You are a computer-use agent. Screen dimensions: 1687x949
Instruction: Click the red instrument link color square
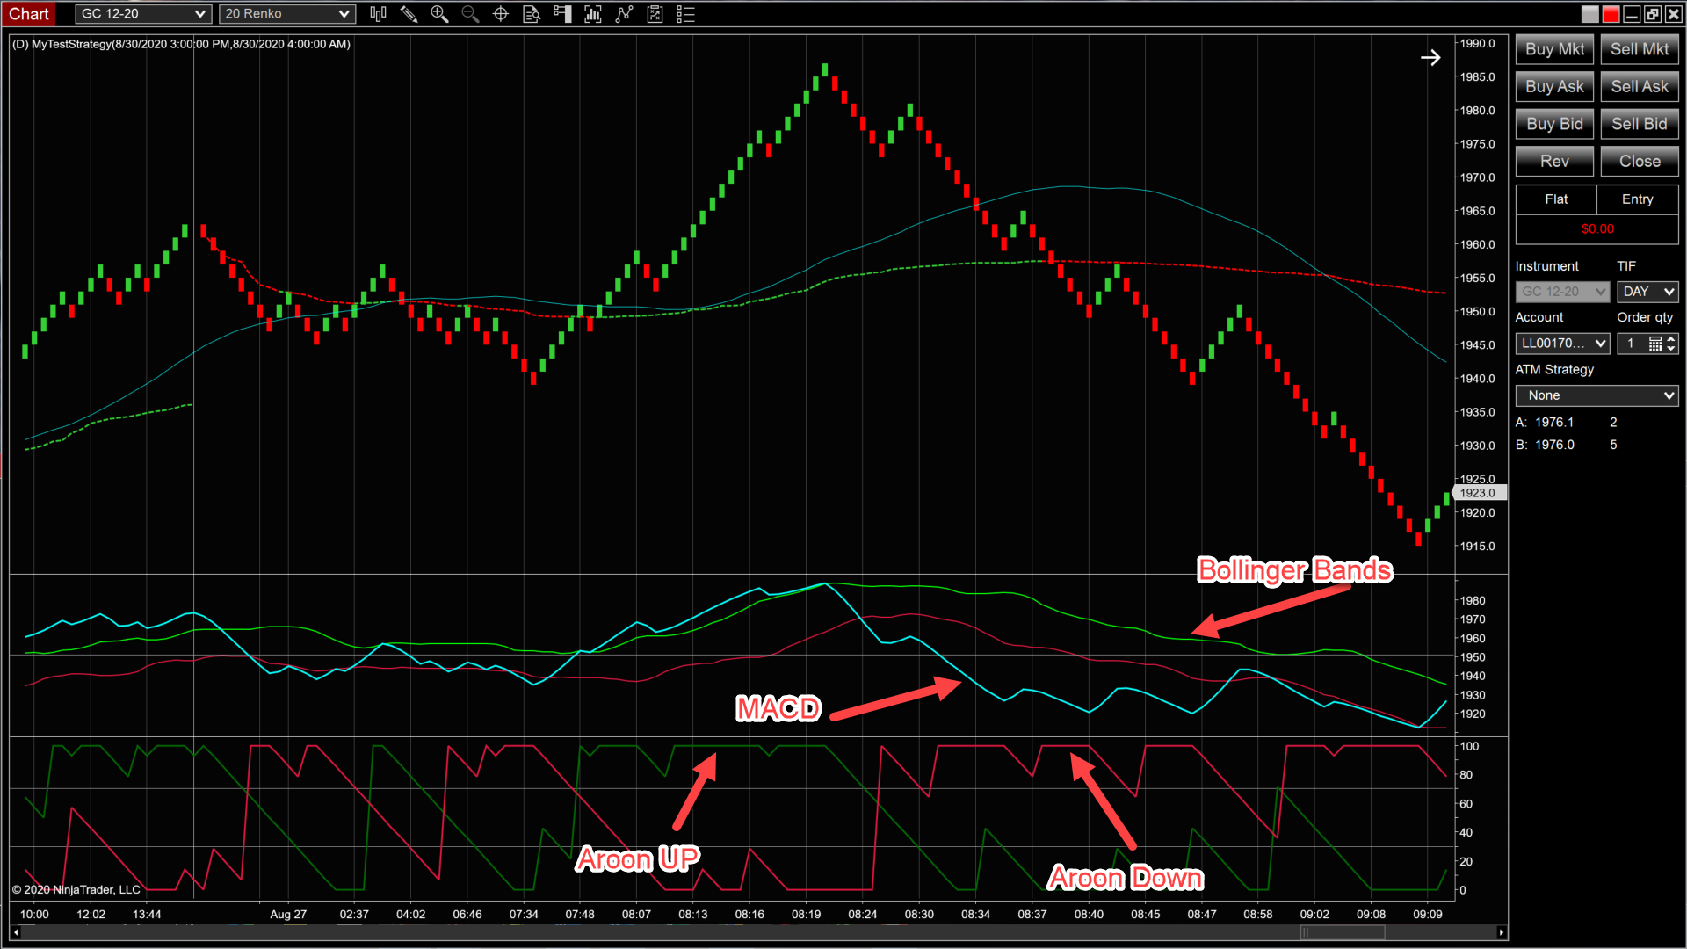pos(1611,14)
